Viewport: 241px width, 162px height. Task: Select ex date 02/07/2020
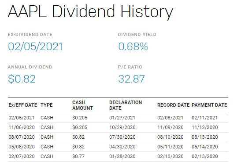[22, 156]
